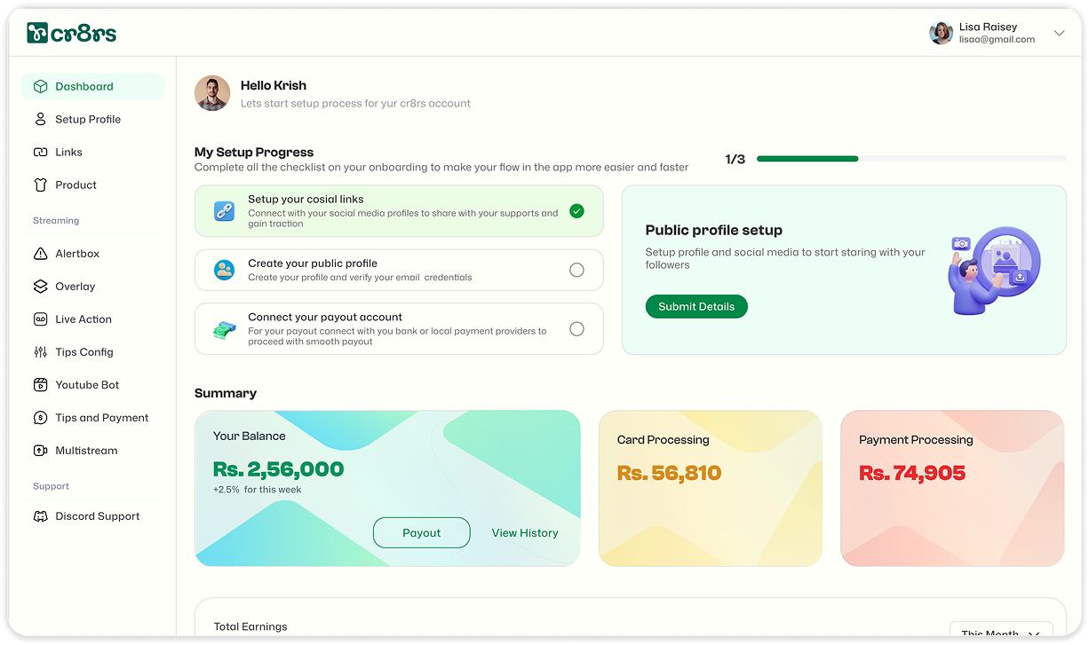Select the Create your public profile radio
Viewport: 1089px width, 645px height.
point(576,270)
